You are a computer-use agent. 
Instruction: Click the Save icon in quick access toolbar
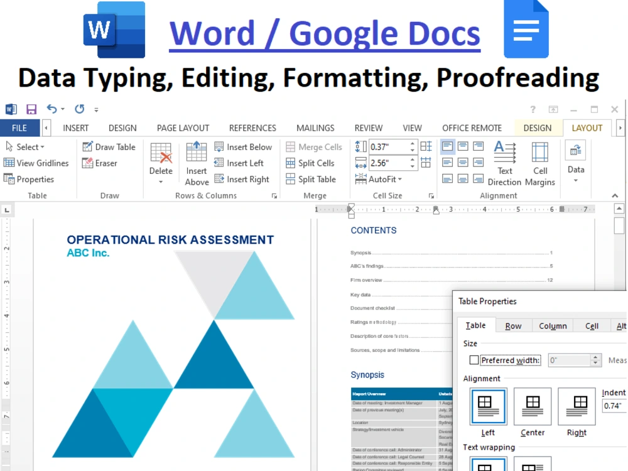click(x=31, y=109)
